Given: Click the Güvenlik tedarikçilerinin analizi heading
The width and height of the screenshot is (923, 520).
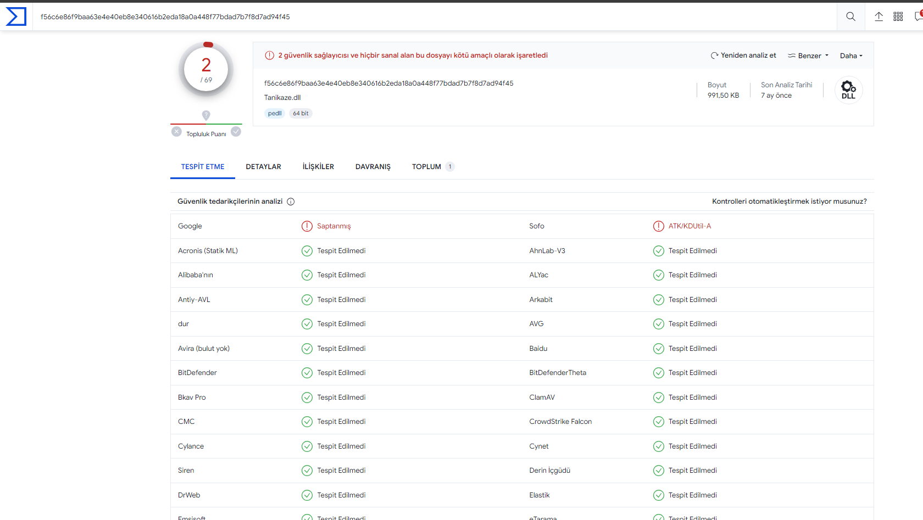Looking at the screenshot, I should [230, 202].
